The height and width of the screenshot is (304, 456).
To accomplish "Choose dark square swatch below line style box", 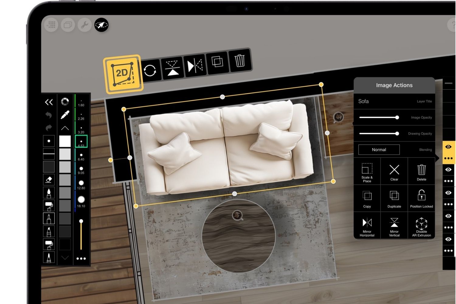I will [x=49, y=167].
